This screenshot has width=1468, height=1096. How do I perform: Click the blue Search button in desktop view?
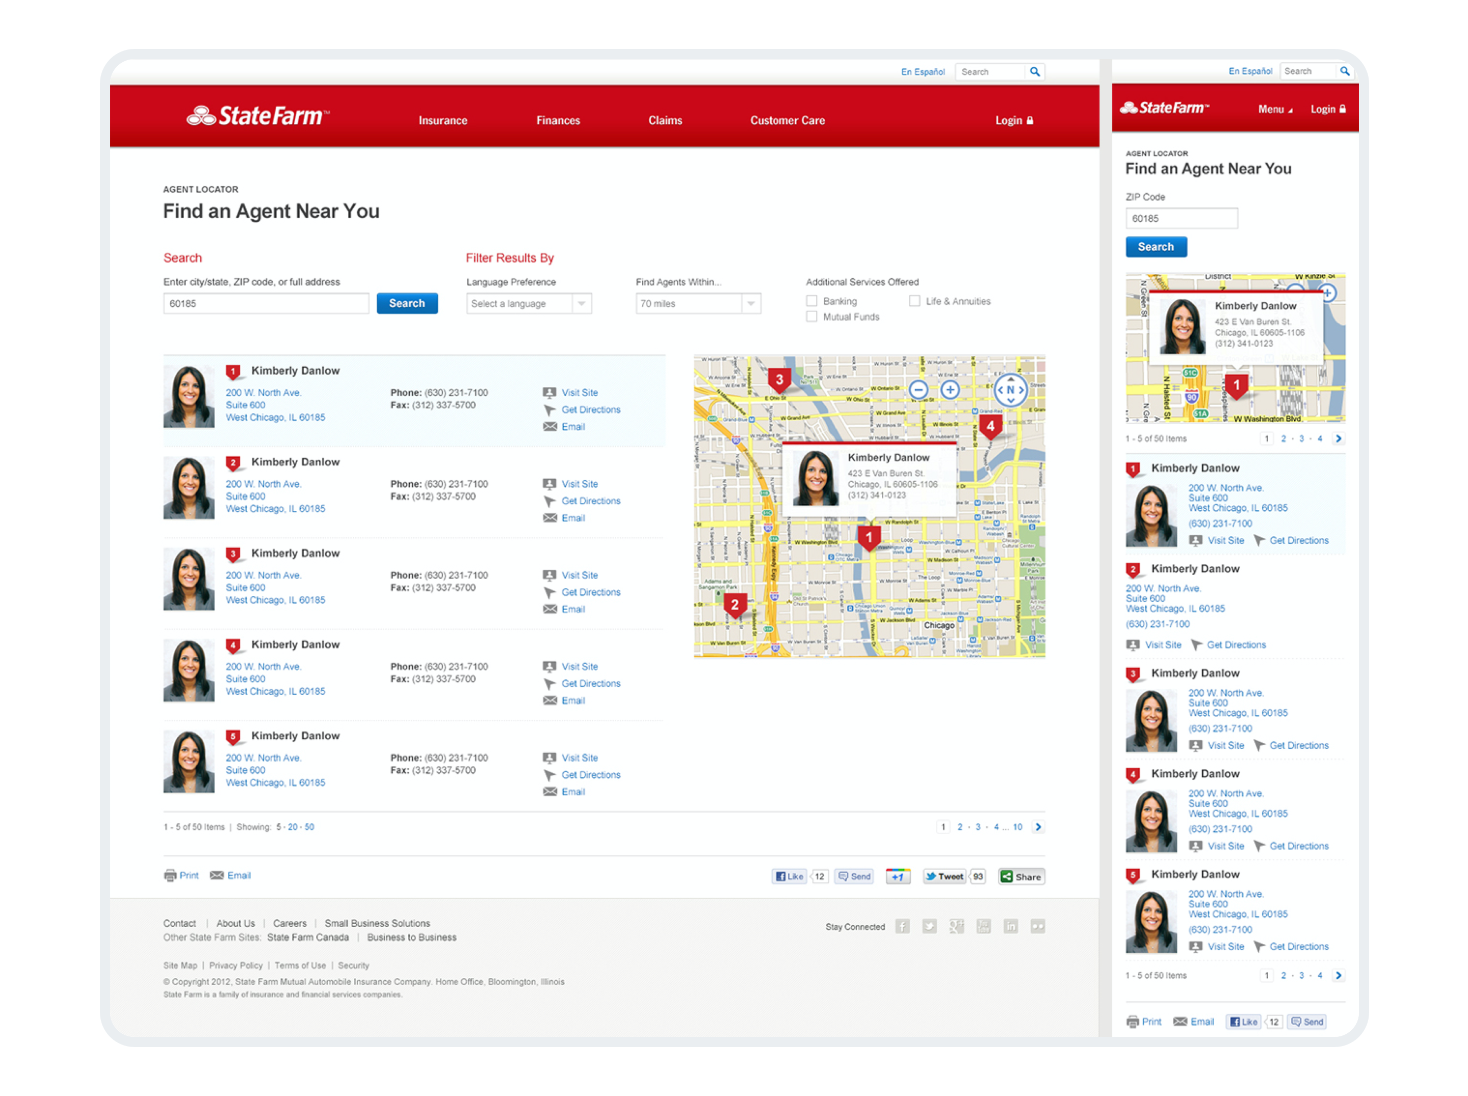tap(407, 303)
